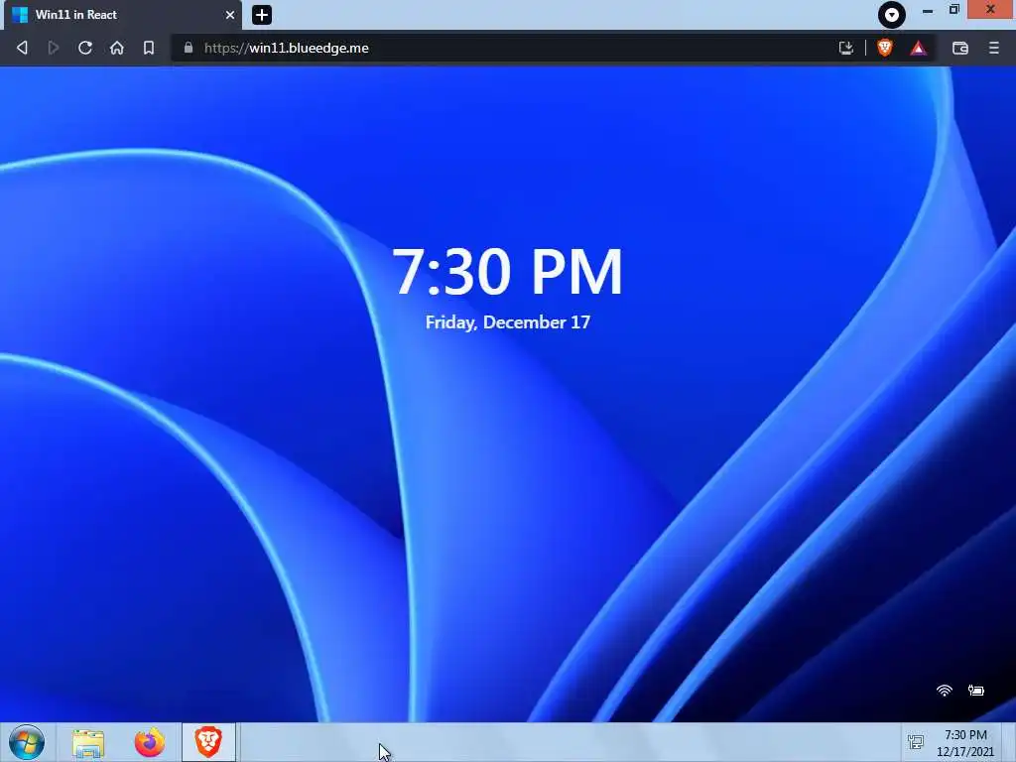Click the Brave taskbar button

[208, 742]
